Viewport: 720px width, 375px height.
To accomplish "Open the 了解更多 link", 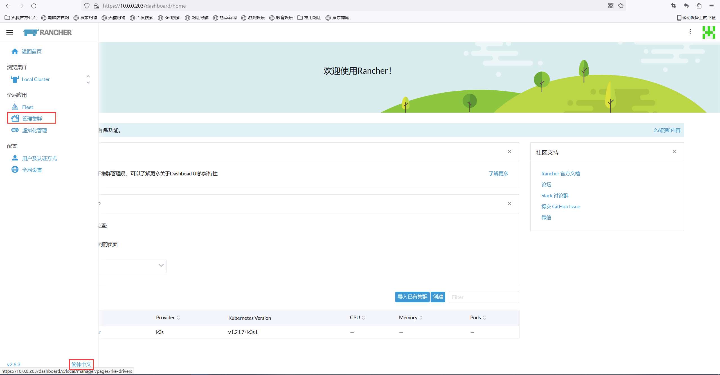I will (x=499, y=173).
